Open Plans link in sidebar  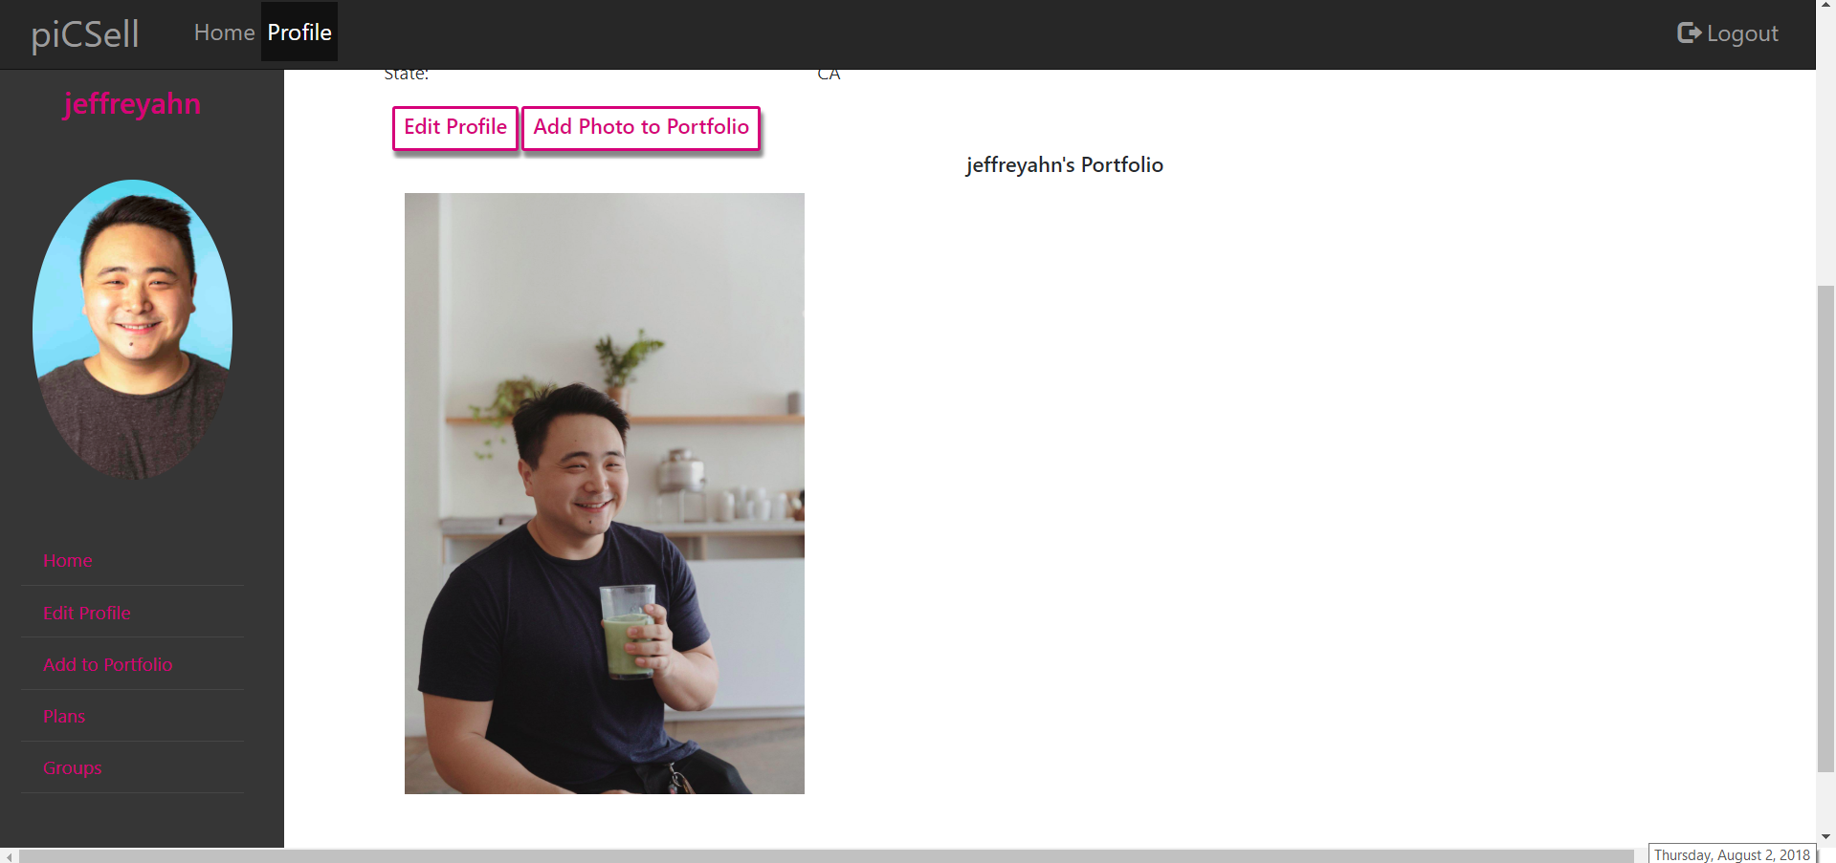point(64,716)
